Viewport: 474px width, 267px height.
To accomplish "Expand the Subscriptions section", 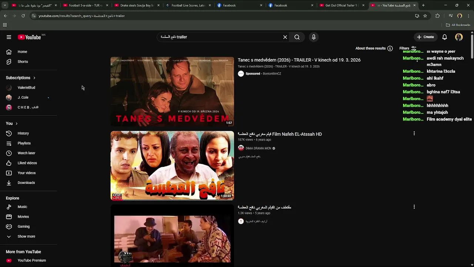I will (21, 78).
